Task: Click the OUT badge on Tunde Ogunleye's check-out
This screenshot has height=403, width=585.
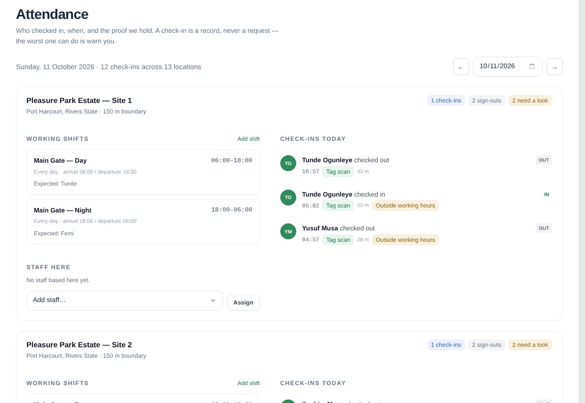Action: (x=544, y=160)
